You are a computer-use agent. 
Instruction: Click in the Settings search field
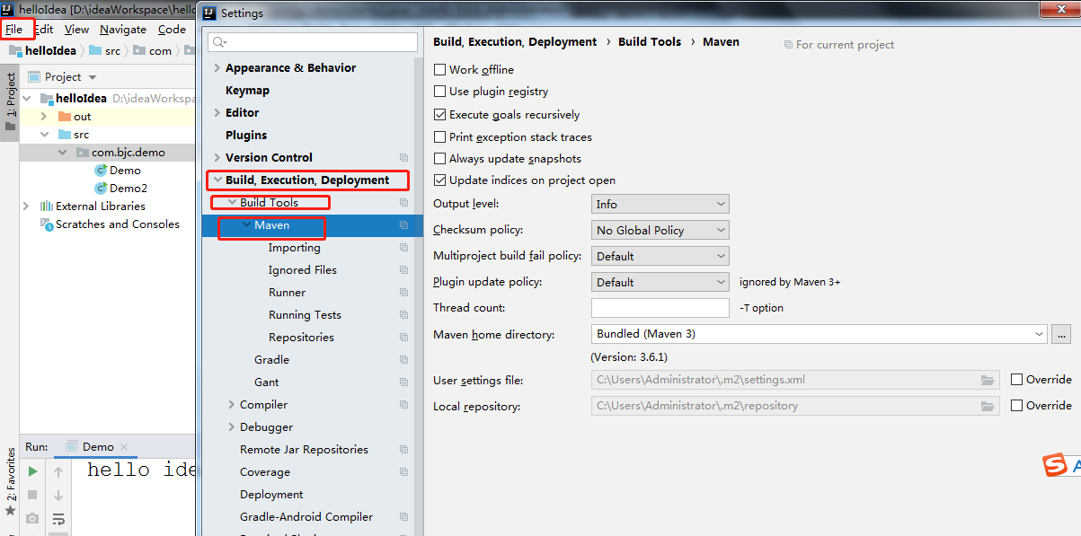[313, 42]
